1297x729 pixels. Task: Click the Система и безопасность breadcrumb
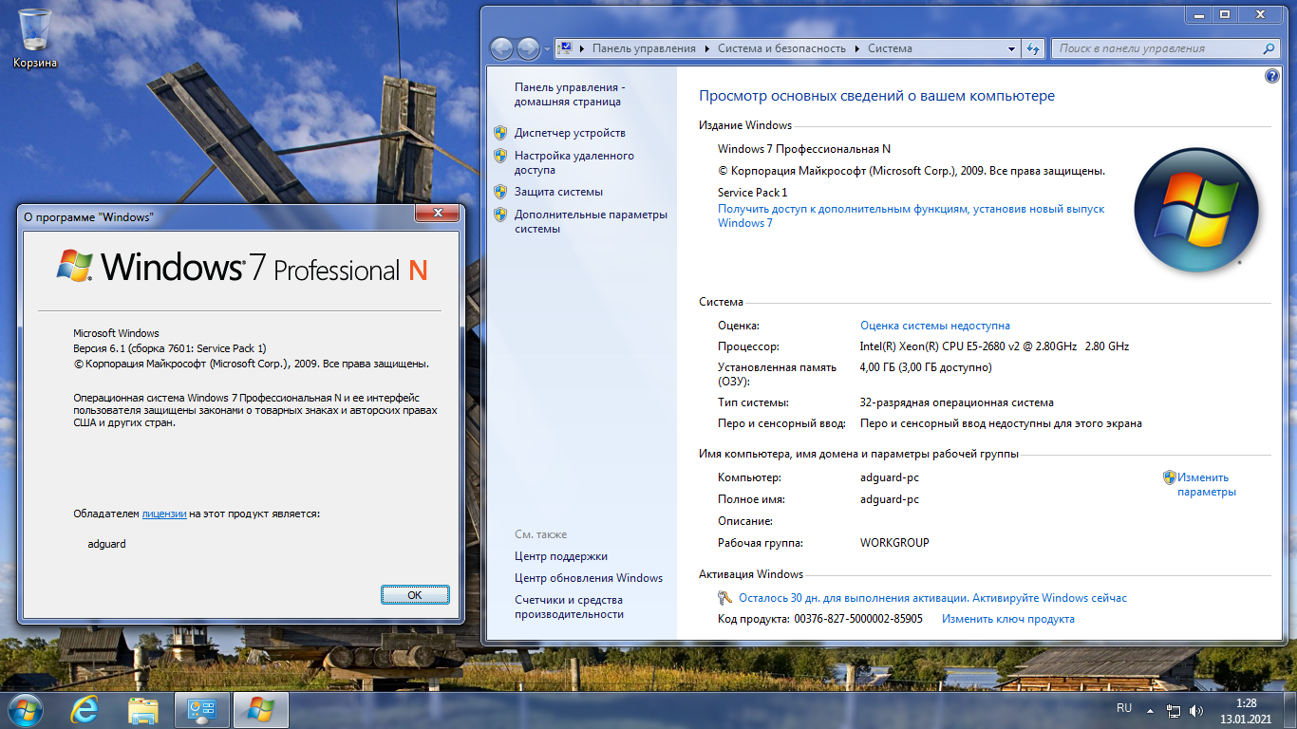(x=781, y=48)
